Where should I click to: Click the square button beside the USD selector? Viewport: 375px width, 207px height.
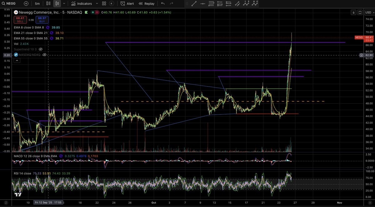pos(360,12)
